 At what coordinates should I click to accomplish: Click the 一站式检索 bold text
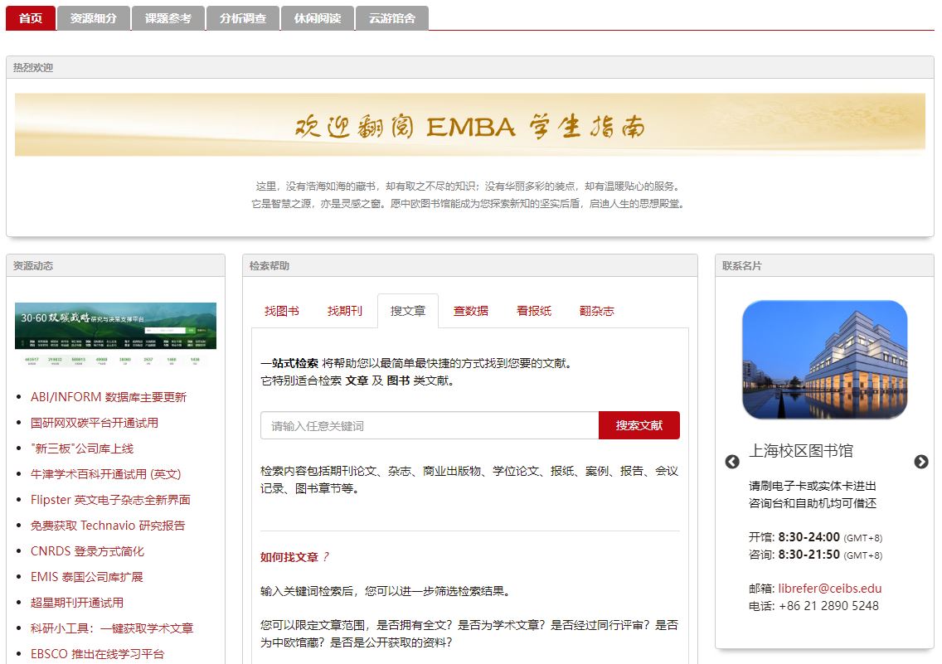click(x=289, y=363)
